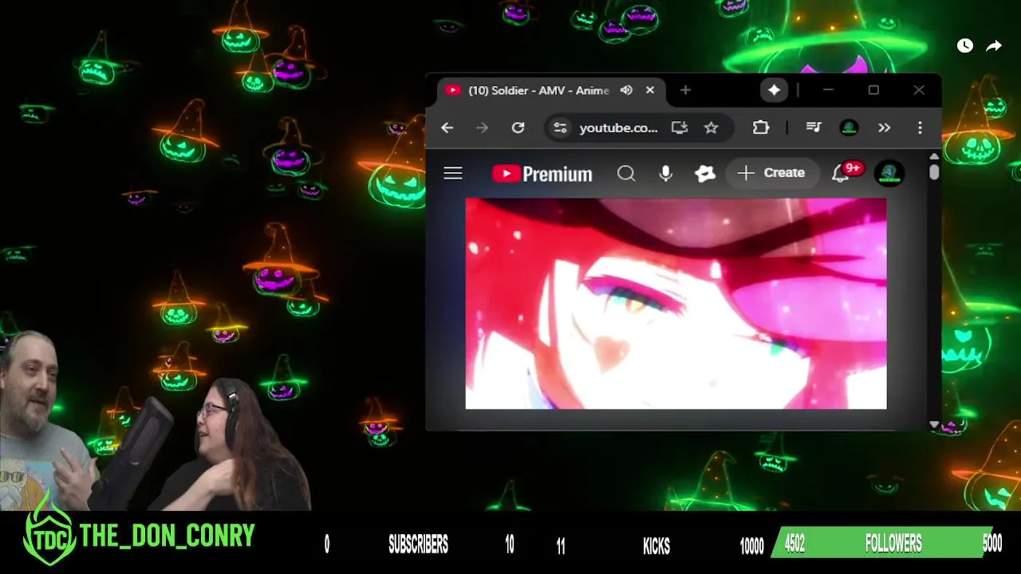Go back to the previous page
The width and height of the screenshot is (1021, 574).
tap(447, 128)
